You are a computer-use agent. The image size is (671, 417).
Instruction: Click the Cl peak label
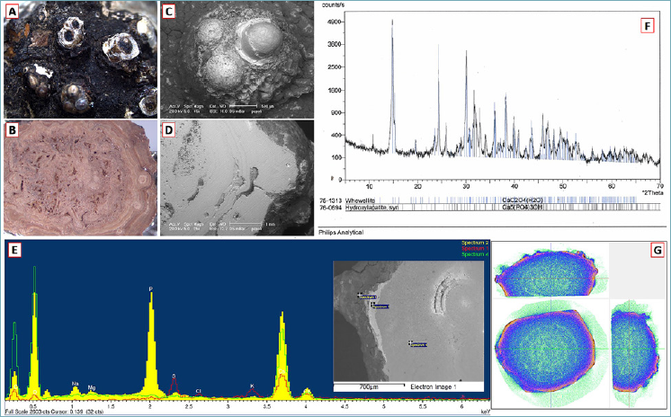(198, 391)
